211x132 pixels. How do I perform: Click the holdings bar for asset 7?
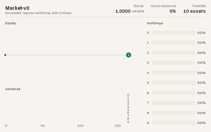coord(173,103)
